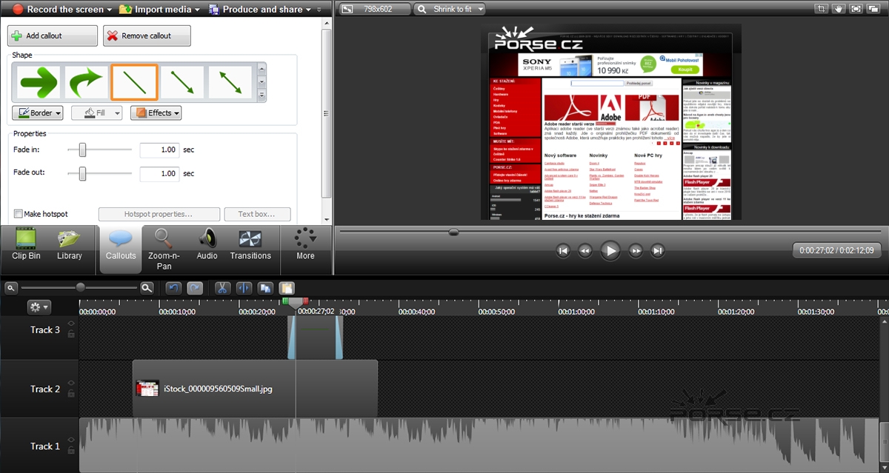Click the Redo icon
The width and height of the screenshot is (889, 473).
point(195,288)
